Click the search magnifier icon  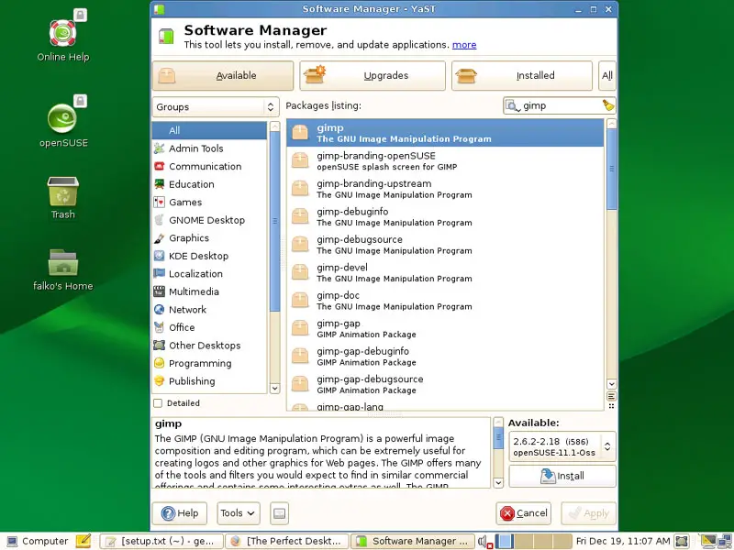(x=513, y=106)
